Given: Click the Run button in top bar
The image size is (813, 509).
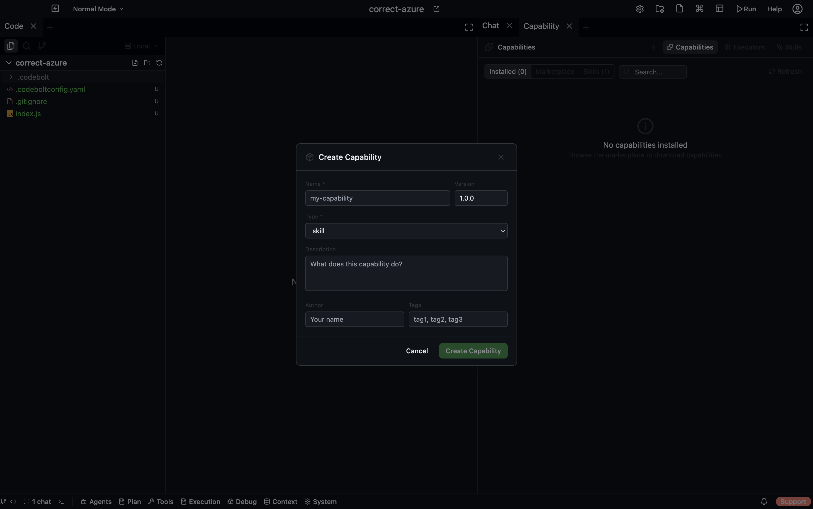Looking at the screenshot, I should (x=746, y=9).
